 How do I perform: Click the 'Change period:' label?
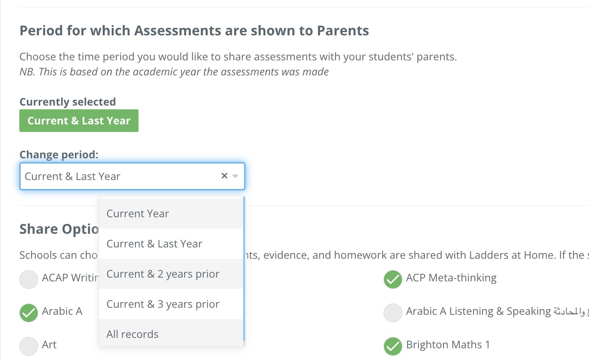click(x=59, y=155)
